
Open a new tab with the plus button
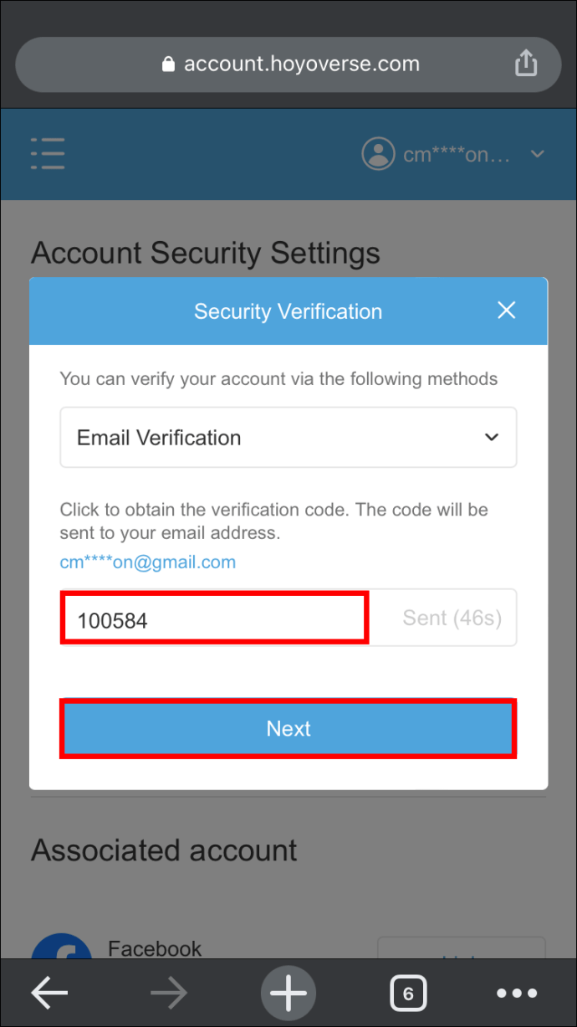pos(288,994)
